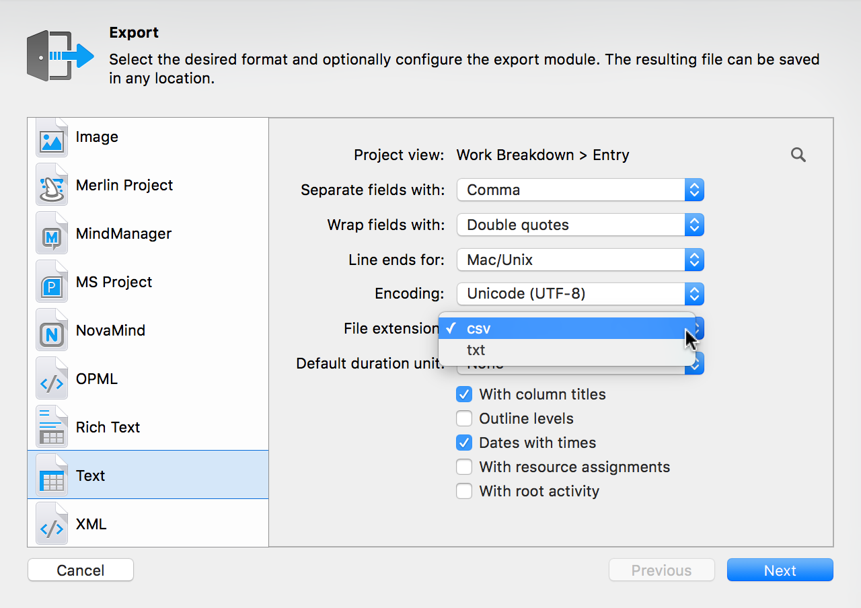Click the Next button
Screen dimensions: 861x608
click(x=780, y=570)
